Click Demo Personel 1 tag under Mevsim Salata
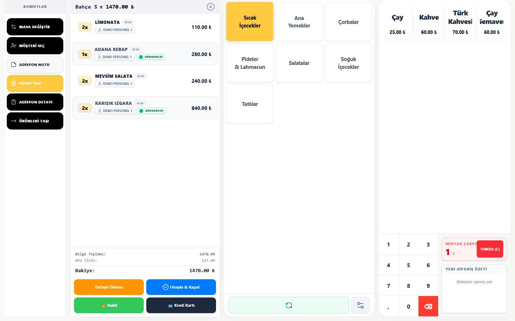This screenshot has width=515, height=321. [x=115, y=84]
